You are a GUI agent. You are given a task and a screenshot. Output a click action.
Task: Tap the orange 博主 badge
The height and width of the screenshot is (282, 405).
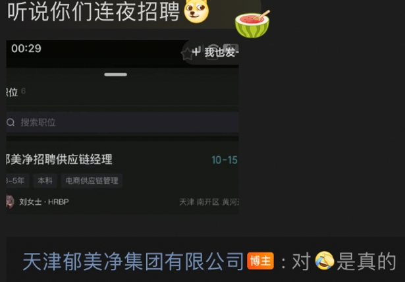[260, 261]
